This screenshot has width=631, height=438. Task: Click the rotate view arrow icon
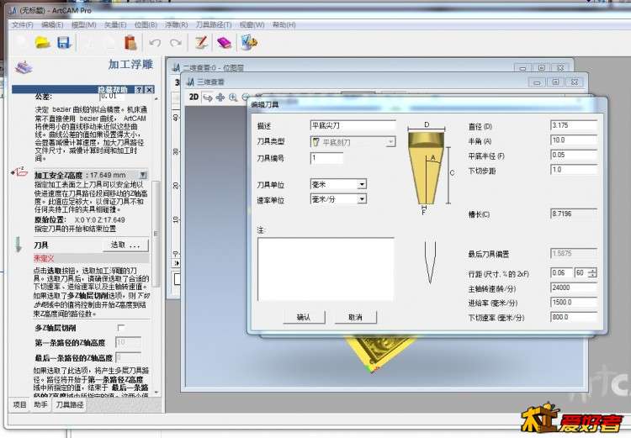click(208, 98)
